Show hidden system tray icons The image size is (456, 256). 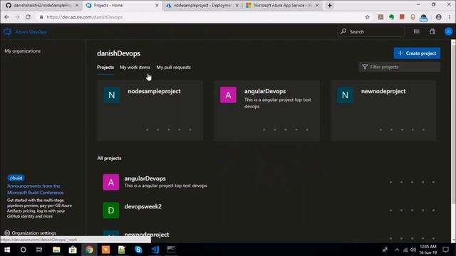397,250
